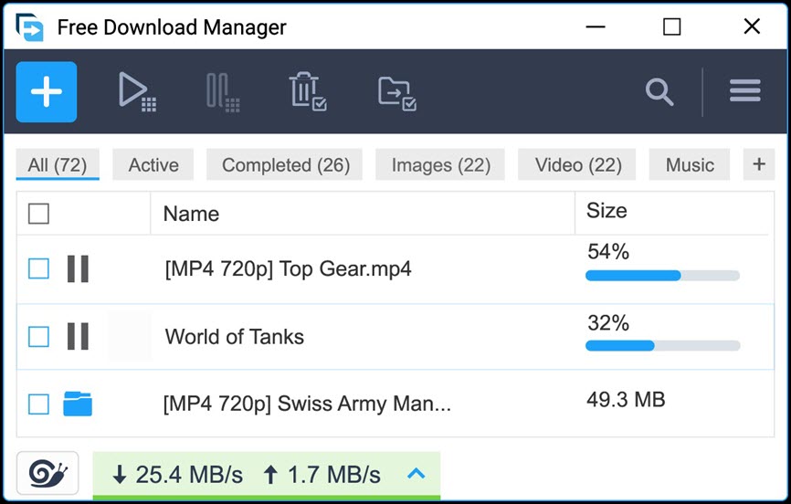Select the World of Tanks row name
Screen dimensions: 791x504
(x=235, y=337)
